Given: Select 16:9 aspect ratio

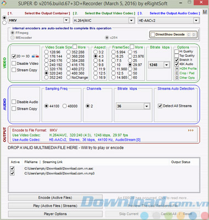Looking at the screenshot, I should tap(96, 78).
